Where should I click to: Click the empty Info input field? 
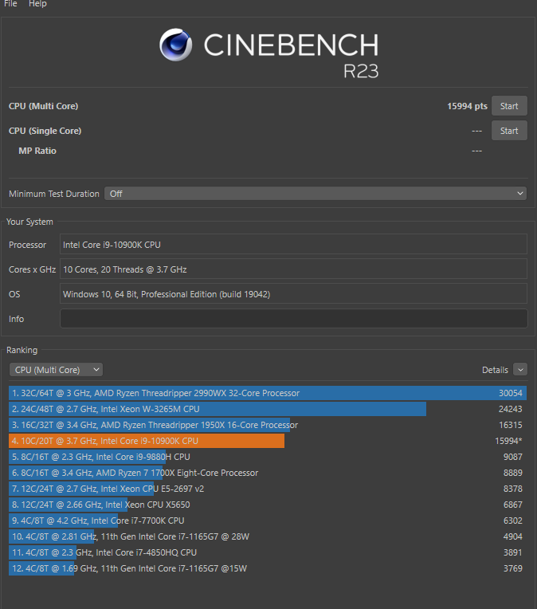pyautogui.click(x=293, y=319)
